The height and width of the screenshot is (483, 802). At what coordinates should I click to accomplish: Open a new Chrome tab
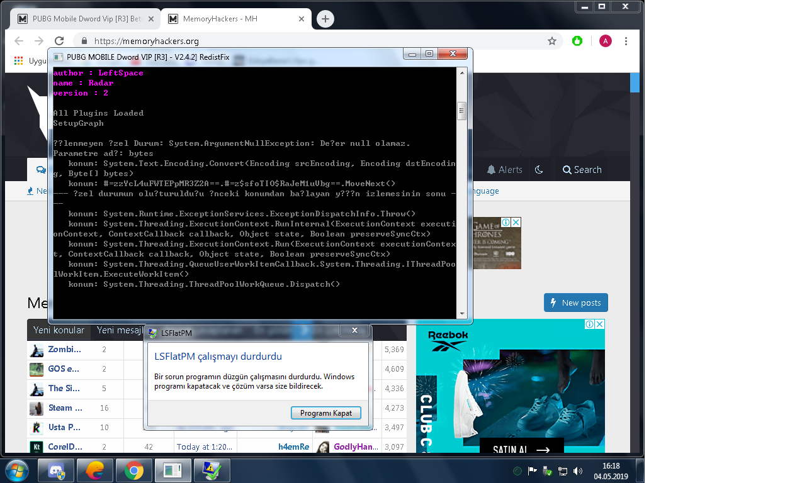coord(325,19)
